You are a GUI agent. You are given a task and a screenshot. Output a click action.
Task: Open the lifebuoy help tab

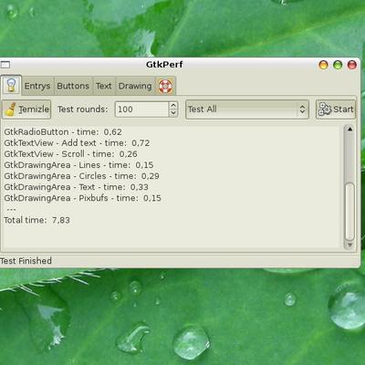[165, 86]
